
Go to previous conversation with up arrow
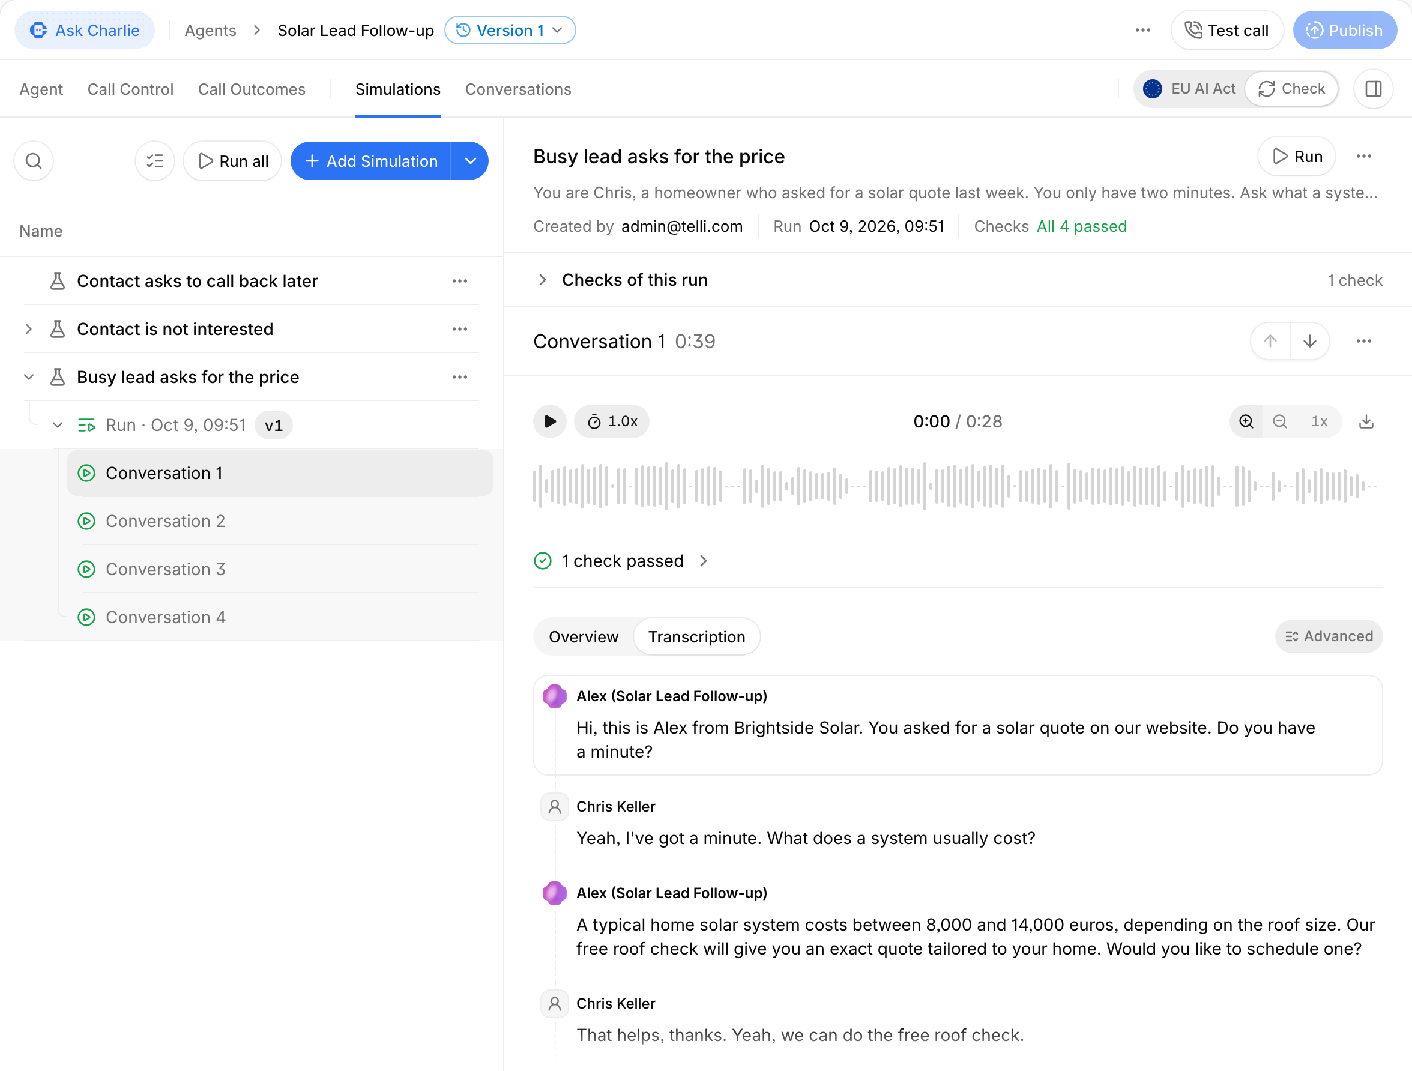pos(1270,341)
